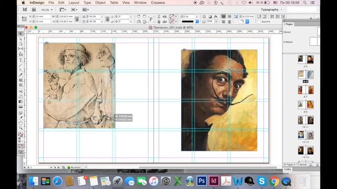Open Spotlight search in menu bar
The height and width of the screenshot is (189, 337).
[x=305, y=3]
